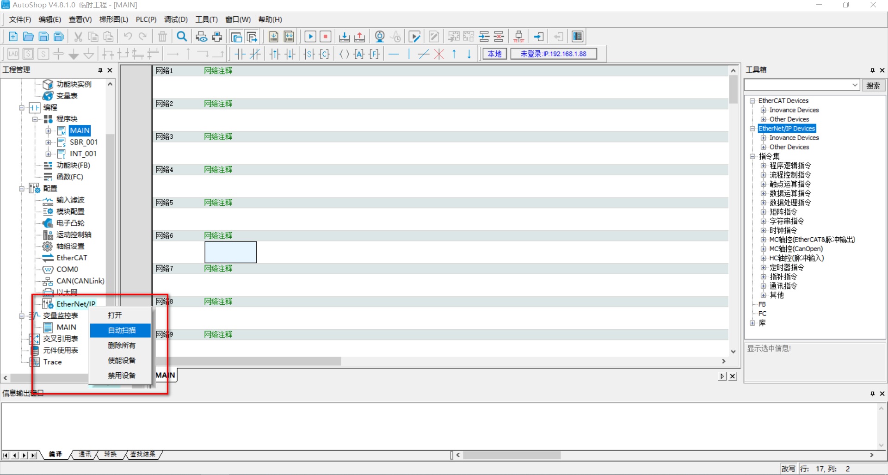
Task: Pin the 工程管理 project panel
Action: (100, 70)
